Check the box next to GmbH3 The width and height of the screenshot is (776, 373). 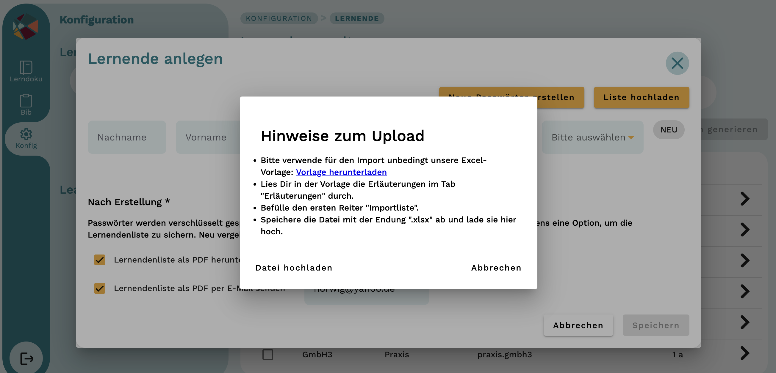(267, 355)
